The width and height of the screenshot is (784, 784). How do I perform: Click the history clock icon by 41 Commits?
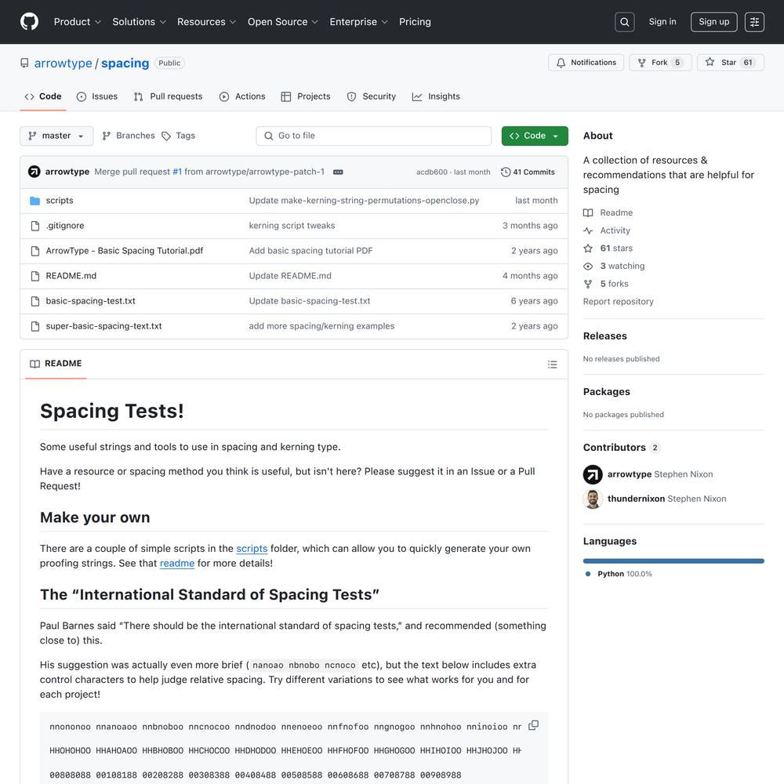pos(506,172)
